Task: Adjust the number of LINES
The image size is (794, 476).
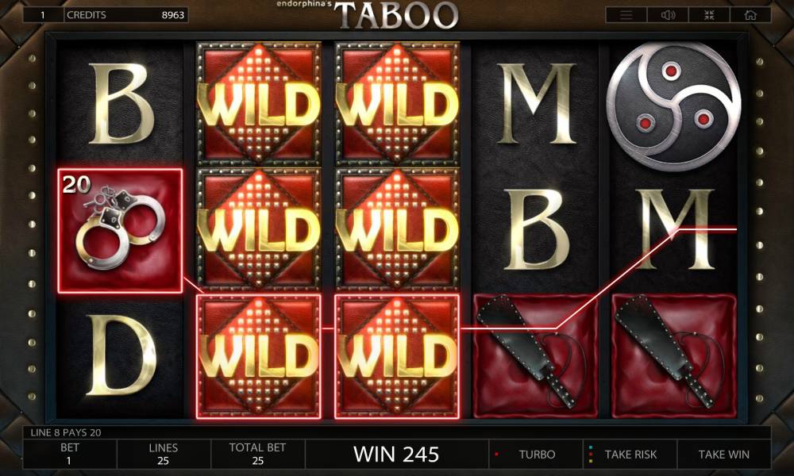Action: tap(163, 455)
